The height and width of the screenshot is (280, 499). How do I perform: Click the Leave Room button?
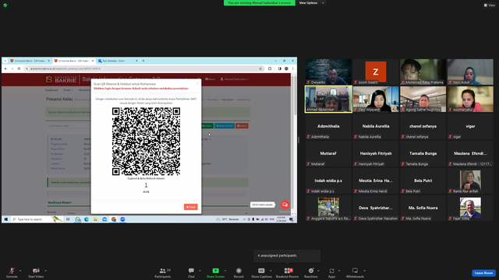[483, 273]
